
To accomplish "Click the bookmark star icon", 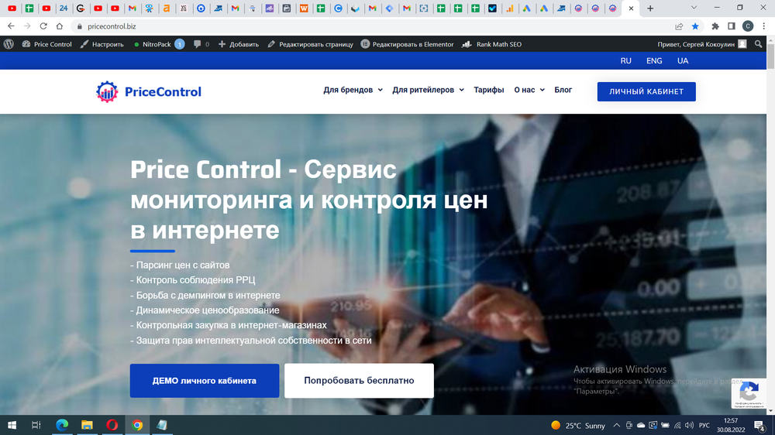I will [695, 26].
